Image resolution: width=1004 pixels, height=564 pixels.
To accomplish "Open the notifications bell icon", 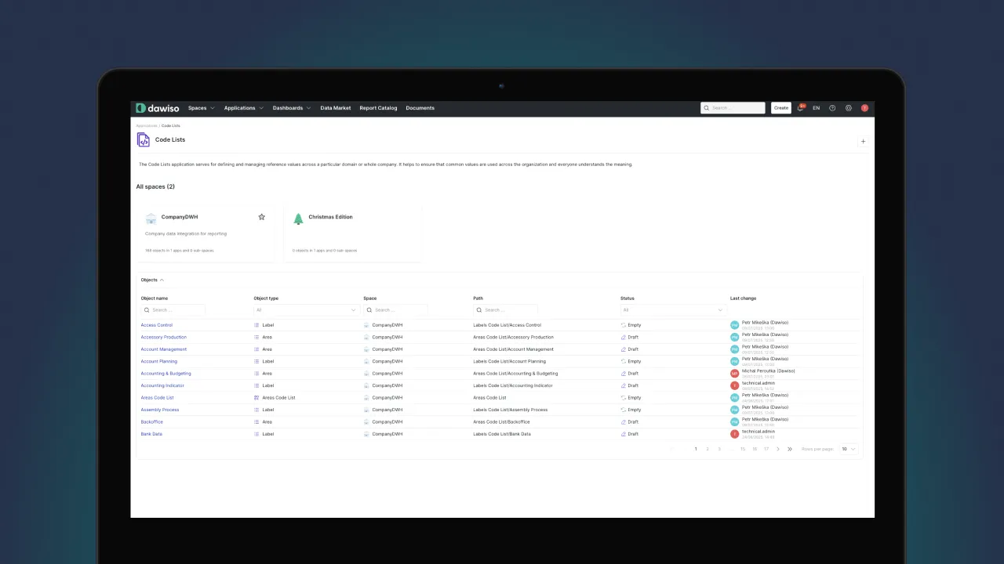I will click(x=800, y=108).
